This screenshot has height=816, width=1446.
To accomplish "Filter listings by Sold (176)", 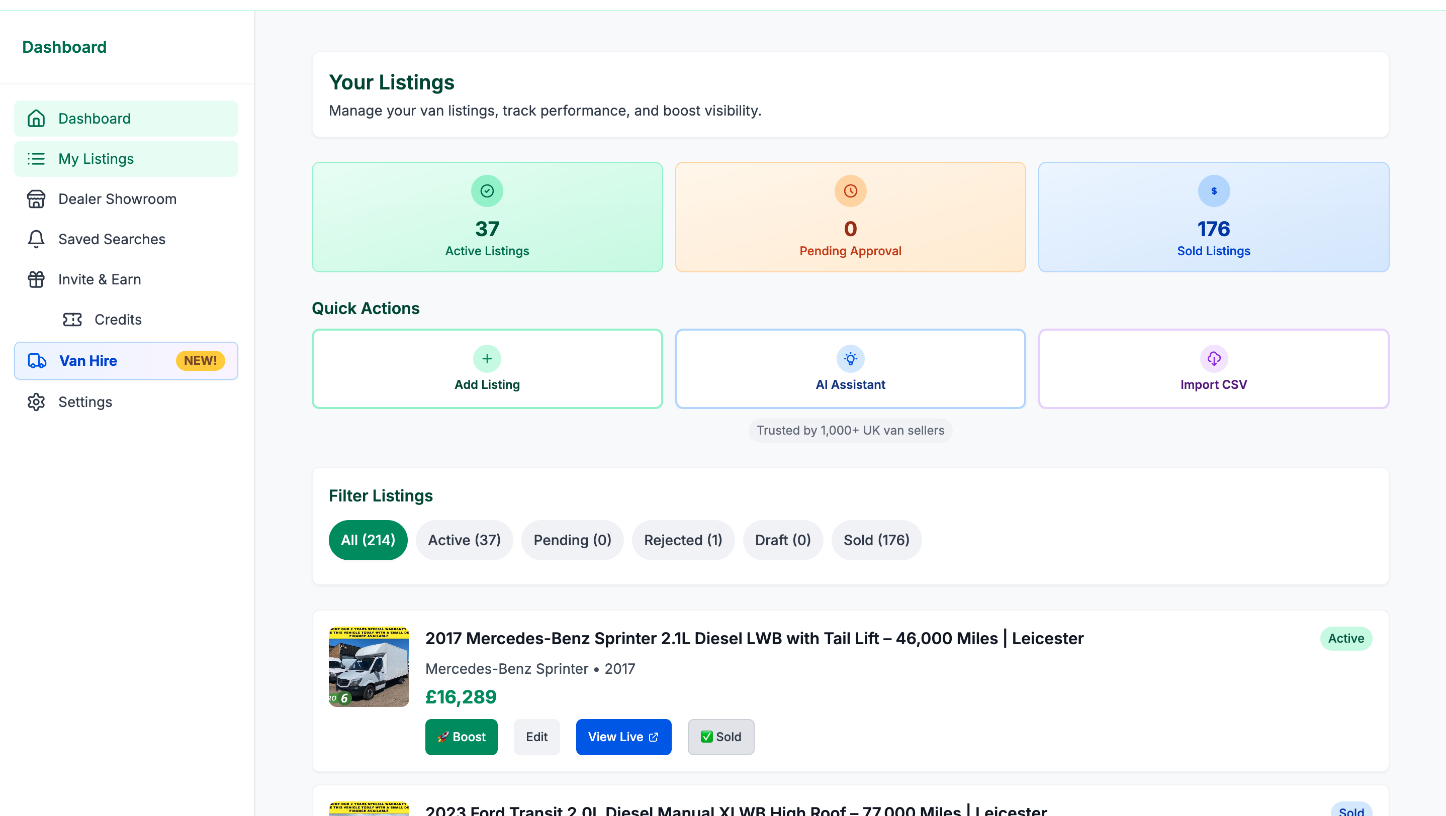I will tap(876, 540).
